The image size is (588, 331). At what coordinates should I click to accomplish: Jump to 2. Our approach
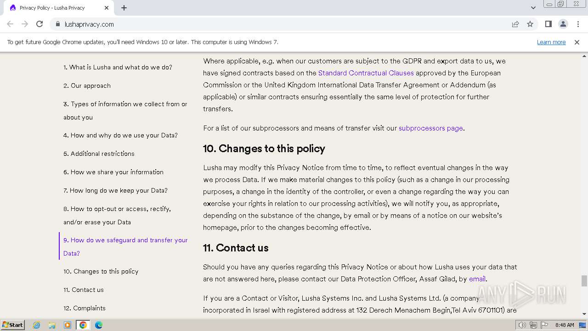[x=87, y=86]
